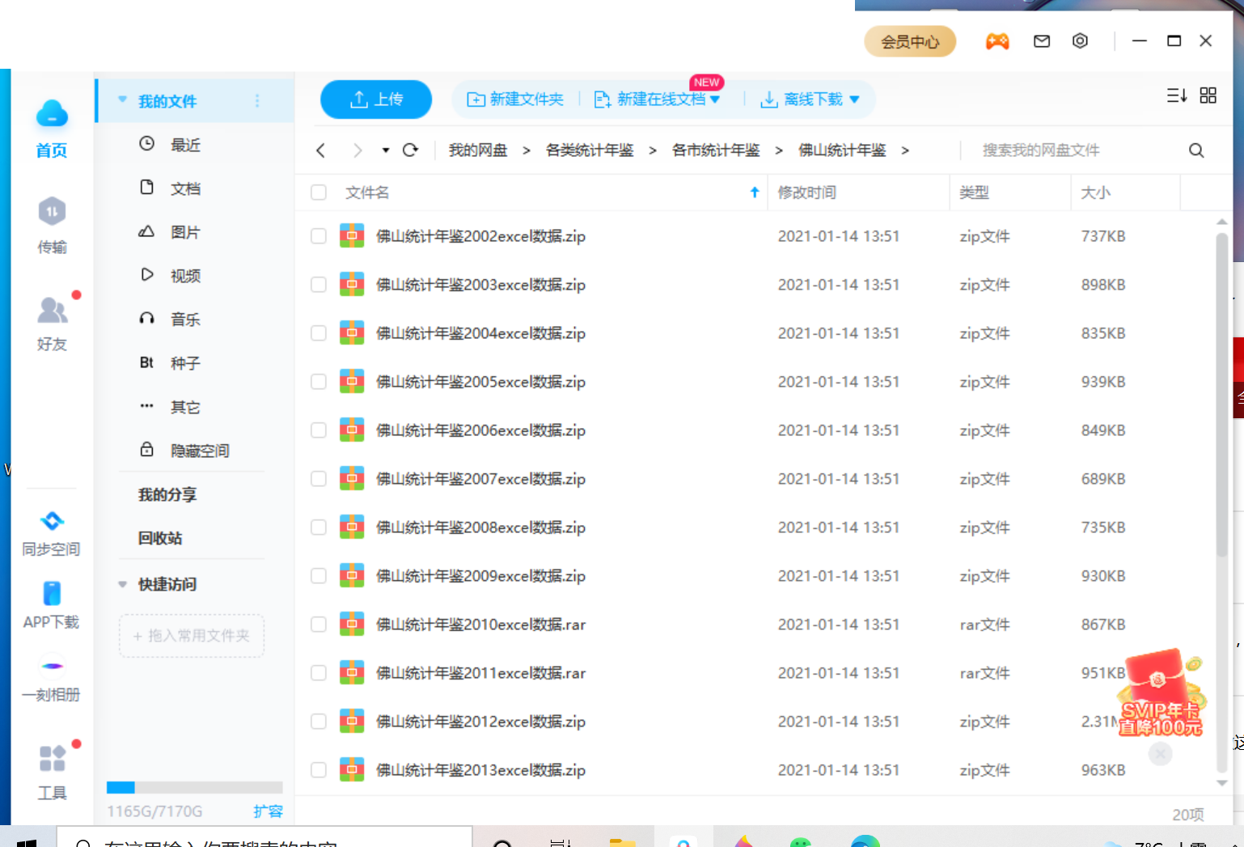Check the box for 佛山统计年鉴2004excel数据.zip
The width and height of the screenshot is (1244, 847).
tap(319, 333)
